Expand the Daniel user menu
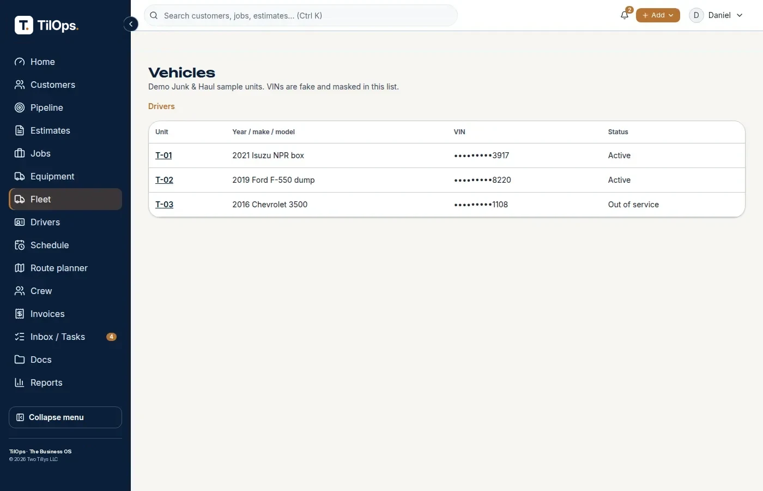Screen dimensions: 763x491 (x=716, y=15)
